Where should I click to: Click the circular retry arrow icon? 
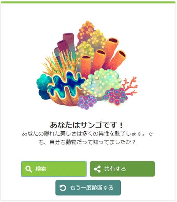pos(63,188)
